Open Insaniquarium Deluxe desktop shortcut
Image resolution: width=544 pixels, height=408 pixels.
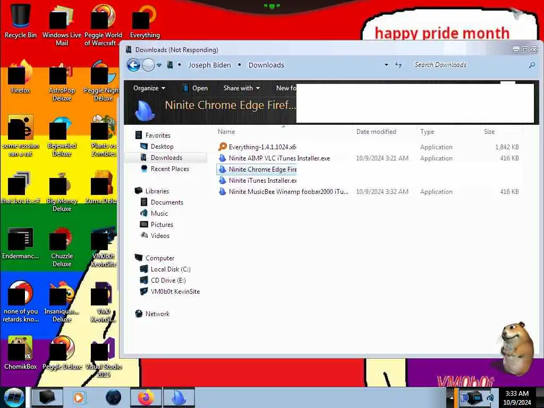[x=62, y=302]
